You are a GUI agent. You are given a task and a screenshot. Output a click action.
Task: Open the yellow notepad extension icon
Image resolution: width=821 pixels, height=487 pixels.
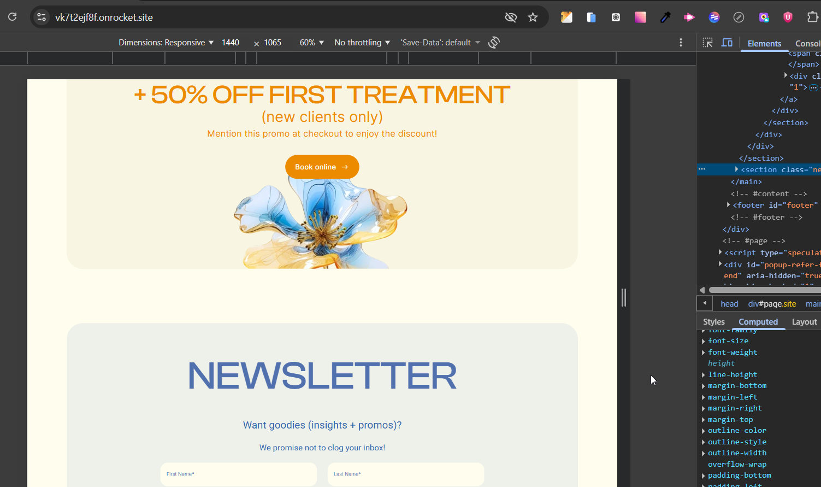(566, 17)
